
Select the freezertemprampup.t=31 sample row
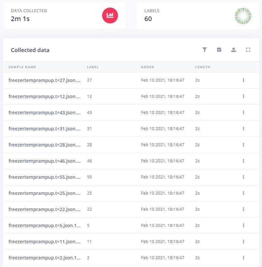tap(131, 129)
